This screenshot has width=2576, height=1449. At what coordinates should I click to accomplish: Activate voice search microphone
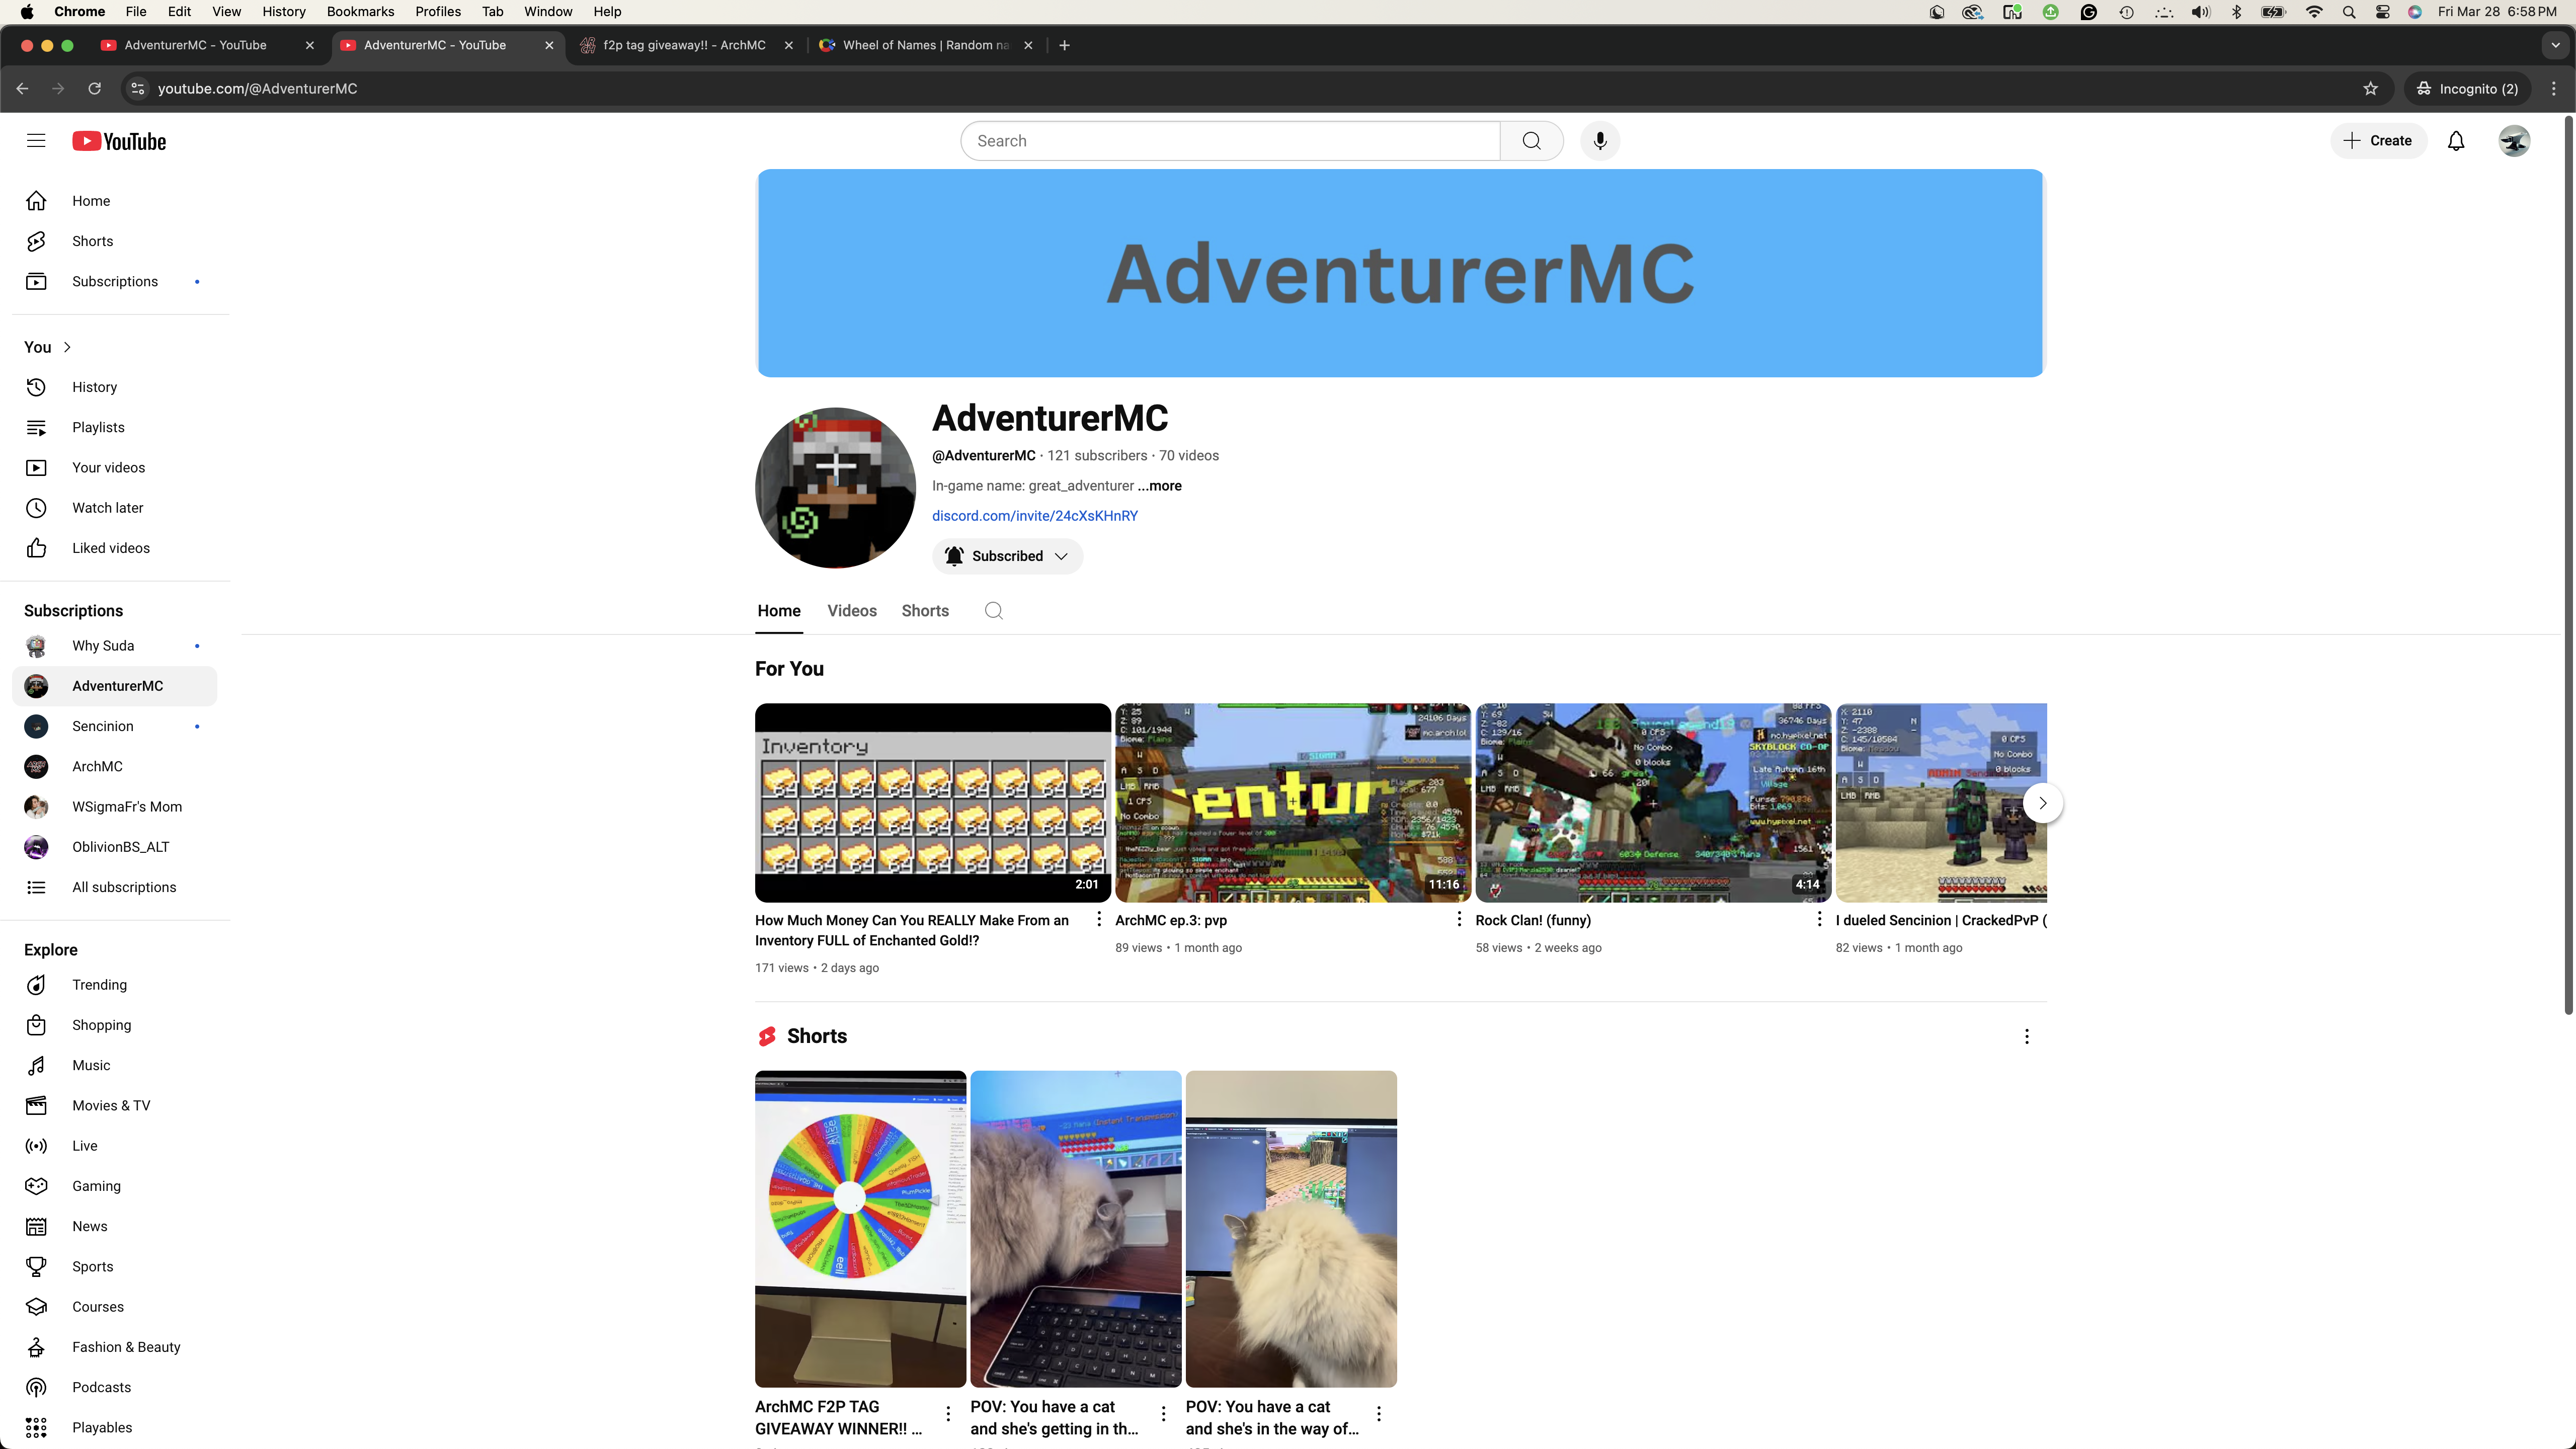coord(1600,141)
